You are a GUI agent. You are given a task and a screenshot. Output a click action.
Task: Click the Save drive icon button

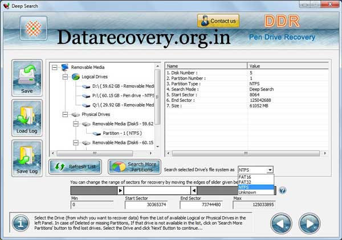27,78
